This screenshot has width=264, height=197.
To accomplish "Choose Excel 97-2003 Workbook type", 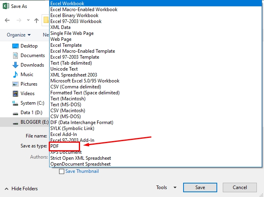I will 155,21.
